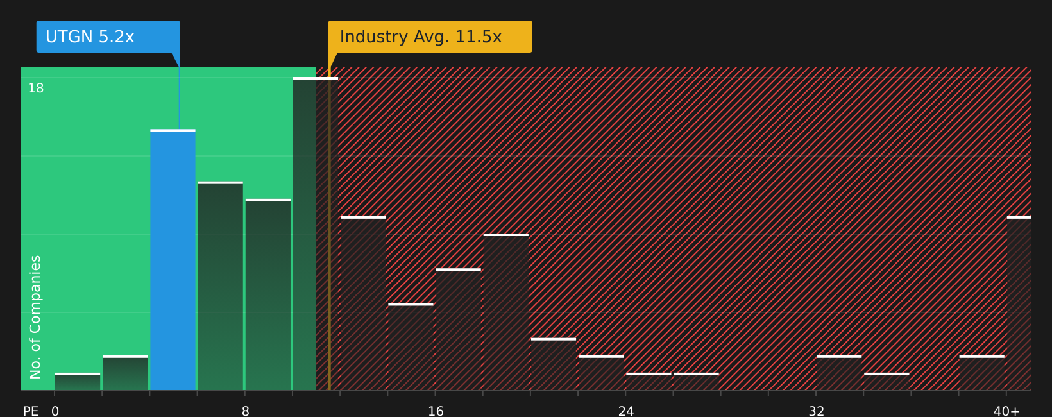
Task: Click the rightmost 40+ PE histogram bar
Action: [1019, 303]
